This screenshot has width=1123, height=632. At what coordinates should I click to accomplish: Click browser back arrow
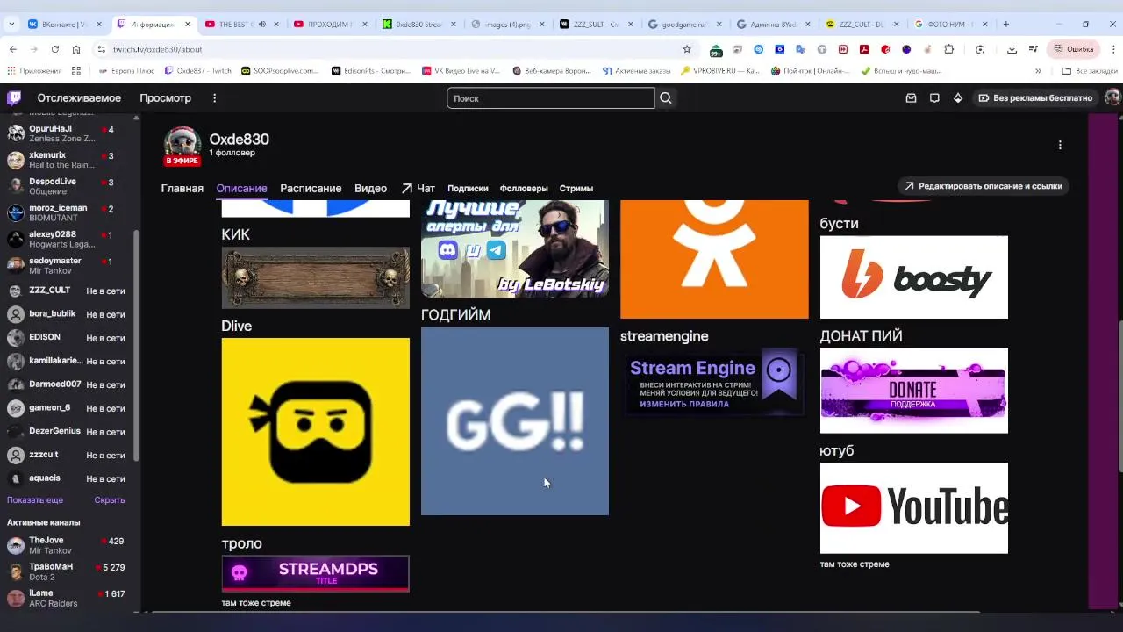(13, 49)
